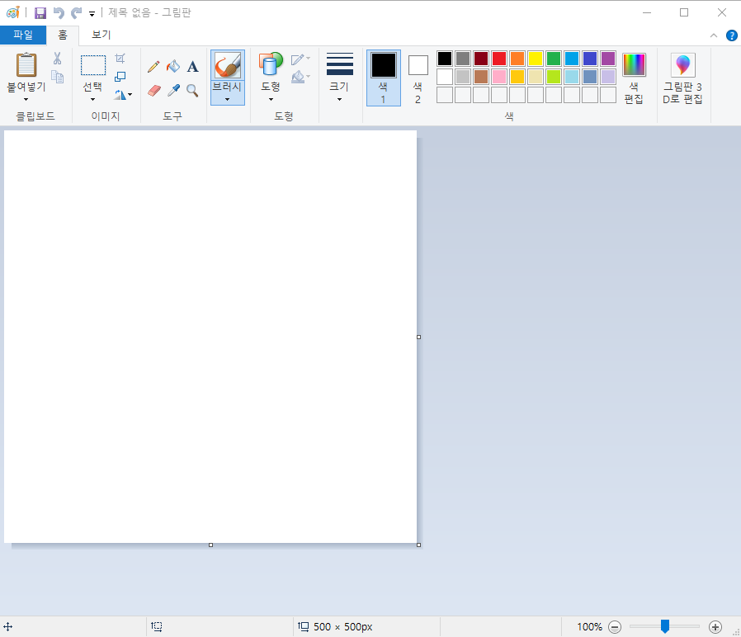Open the shape Fill dropdown
The height and width of the screenshot is (637, 741).
point(300,77)
